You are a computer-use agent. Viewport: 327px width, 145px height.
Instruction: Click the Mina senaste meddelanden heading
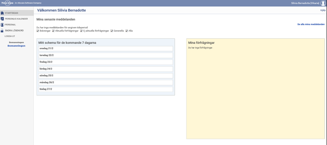[56, 19]
